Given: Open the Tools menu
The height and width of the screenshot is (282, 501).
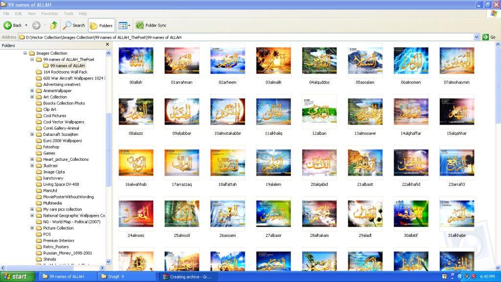Looking at the screenshot, I should click(x=69, y=13).
